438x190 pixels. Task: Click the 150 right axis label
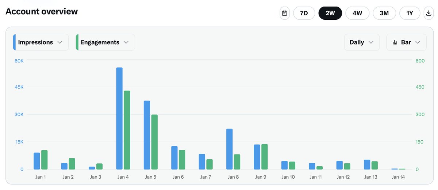(420, 142)
